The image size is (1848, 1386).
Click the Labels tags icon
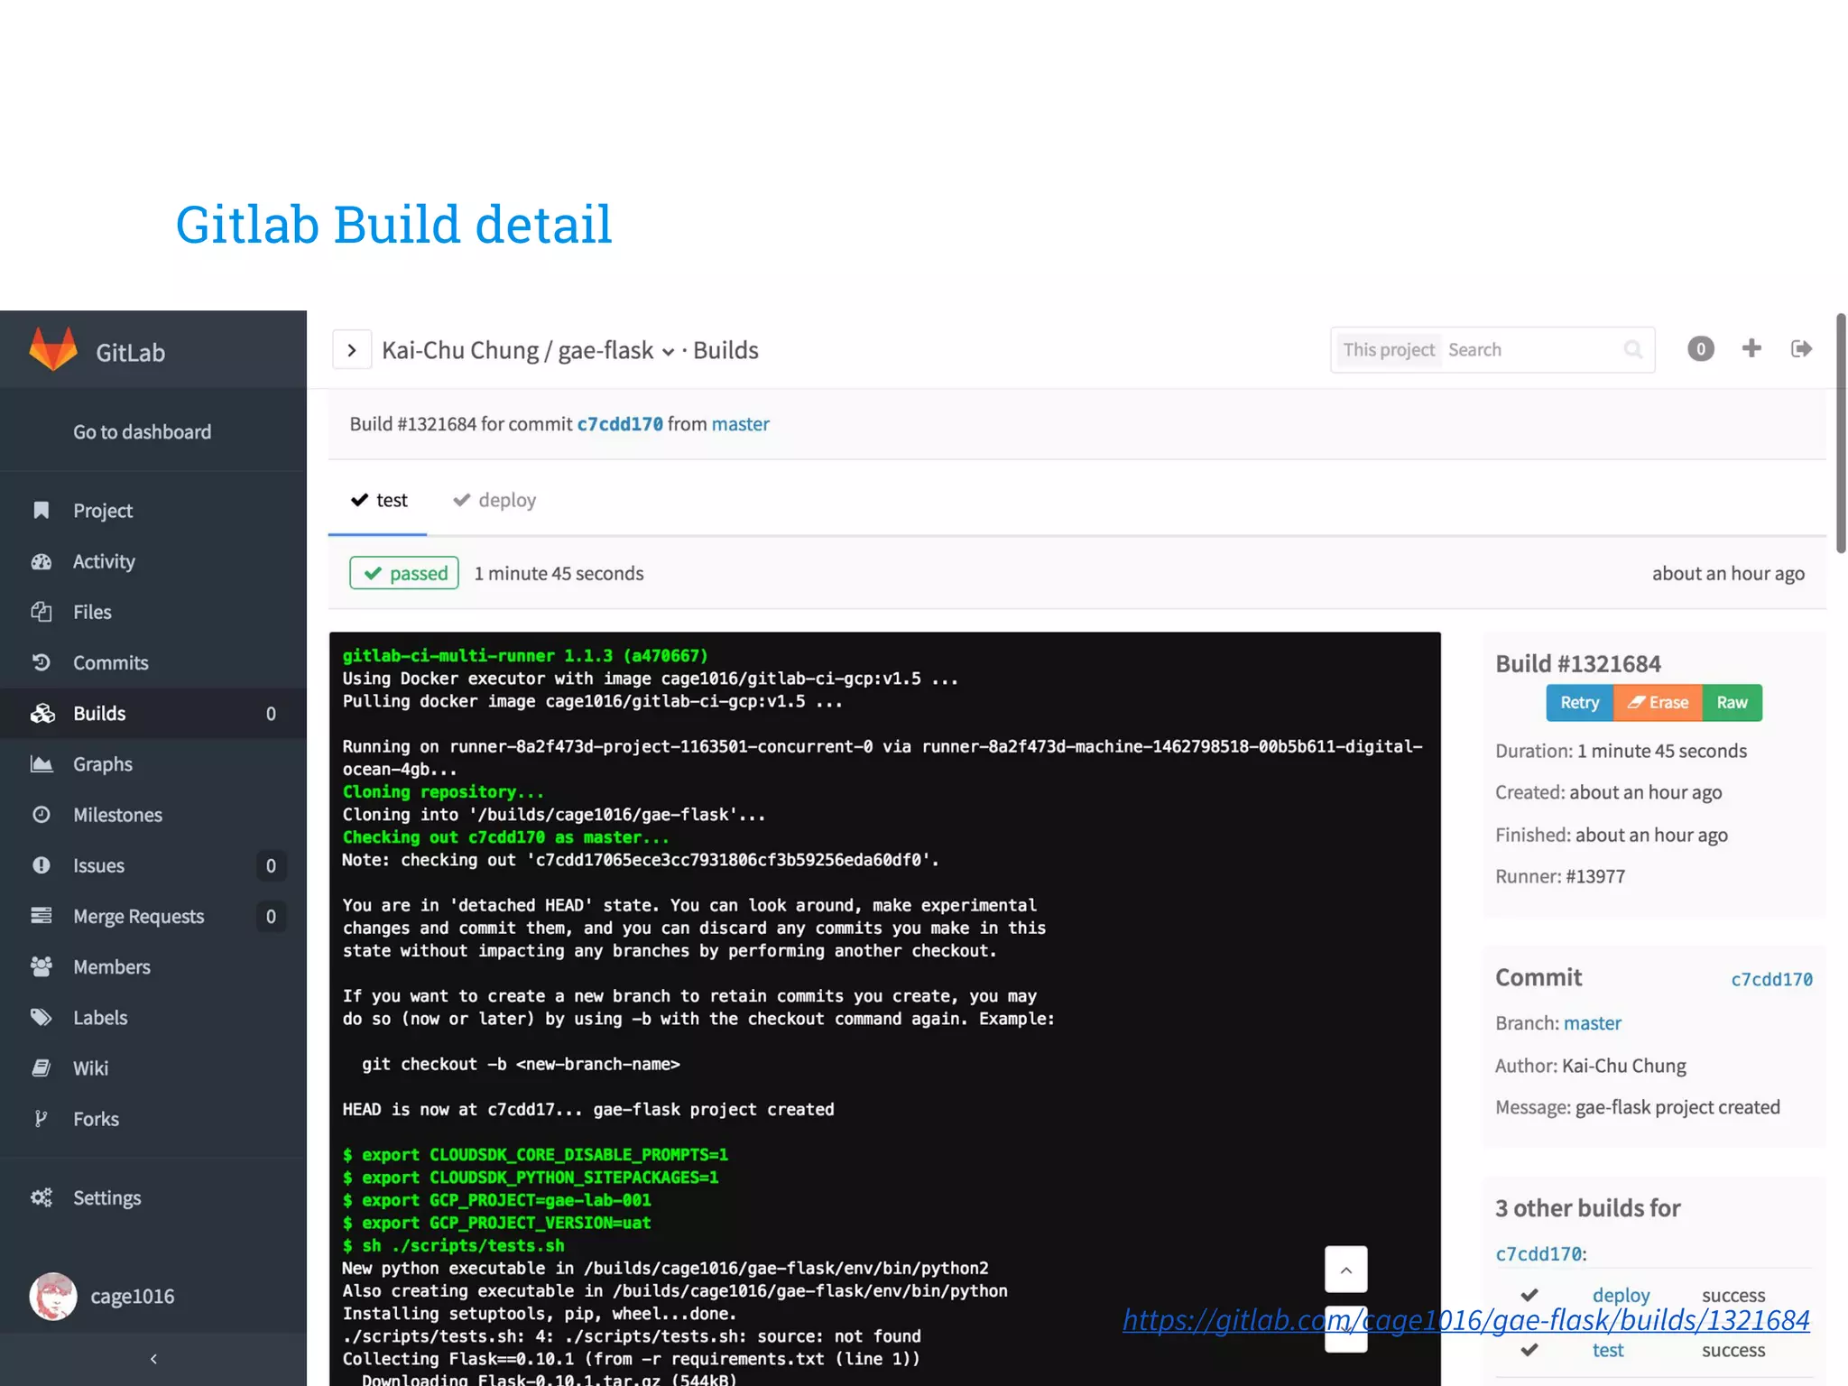(42, 1017)
